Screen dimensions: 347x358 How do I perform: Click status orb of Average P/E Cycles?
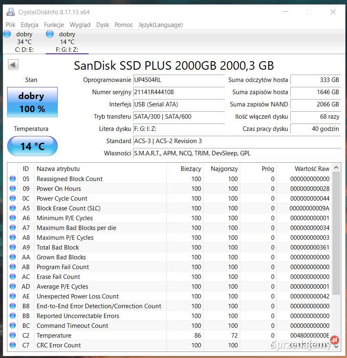[13, 286]
